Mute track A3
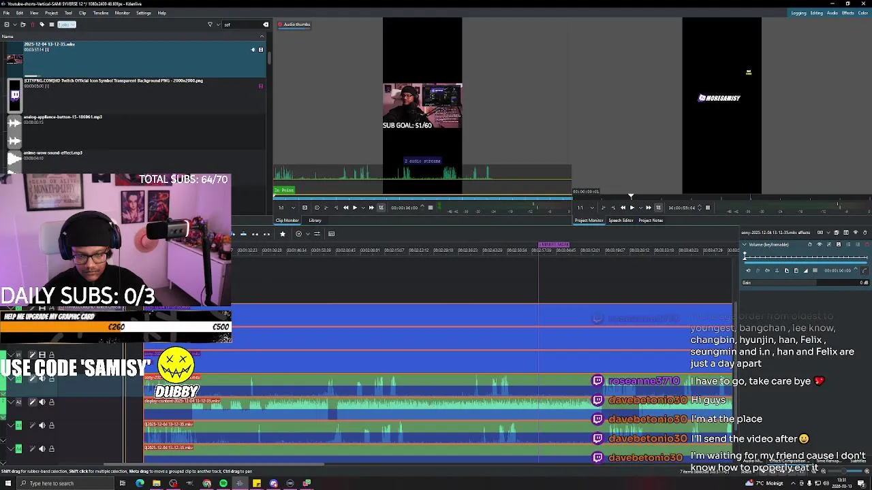The height and width of the screenshot is (490, 872). point(42,425)
